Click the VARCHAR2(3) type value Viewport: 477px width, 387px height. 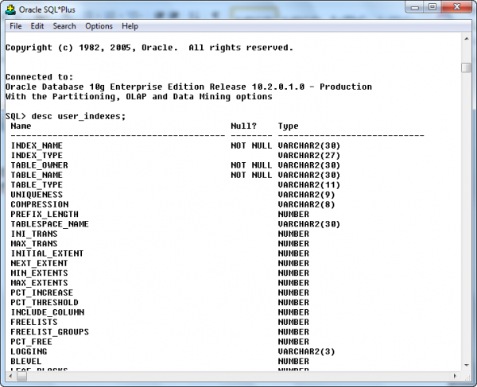pos(306,351)
